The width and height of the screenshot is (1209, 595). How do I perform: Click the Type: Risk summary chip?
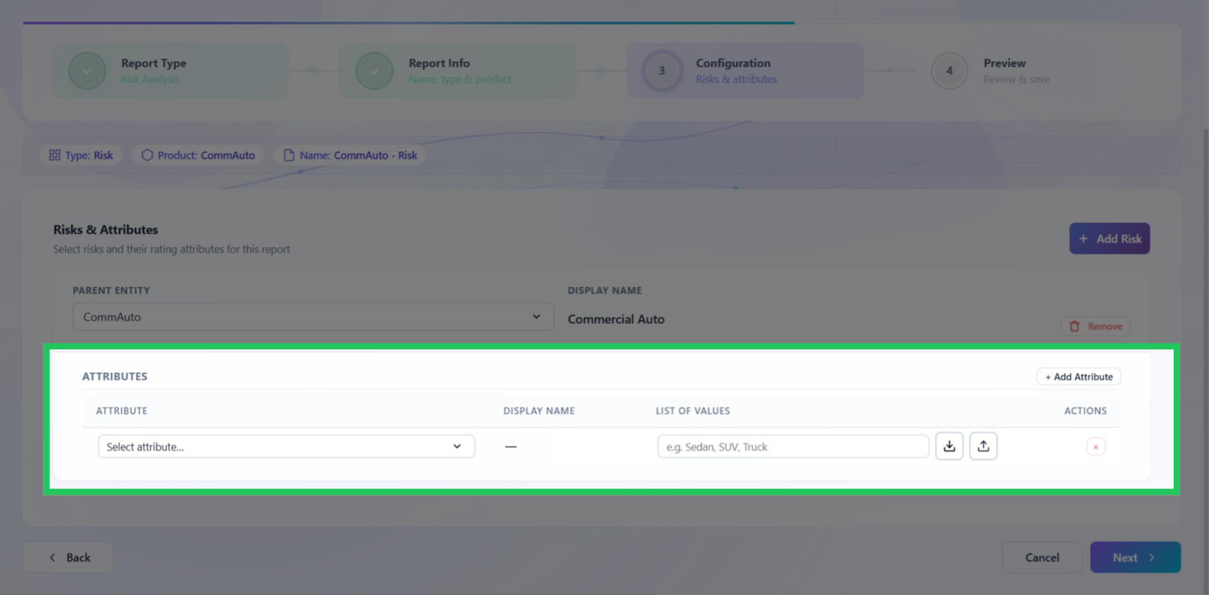pos(81,155)
